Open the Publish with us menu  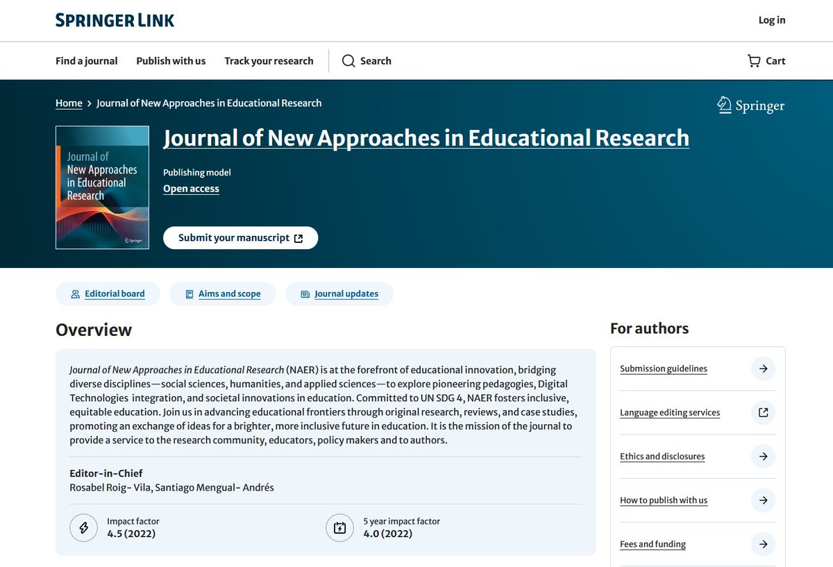click(x=171, y=61)
